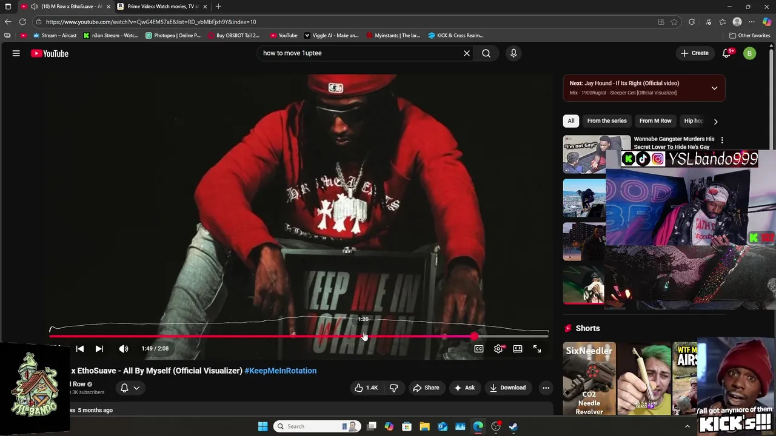The image size is (776, 436).
Task: Close the M Row x EthoSuave tab
Action: coord(109,7)
